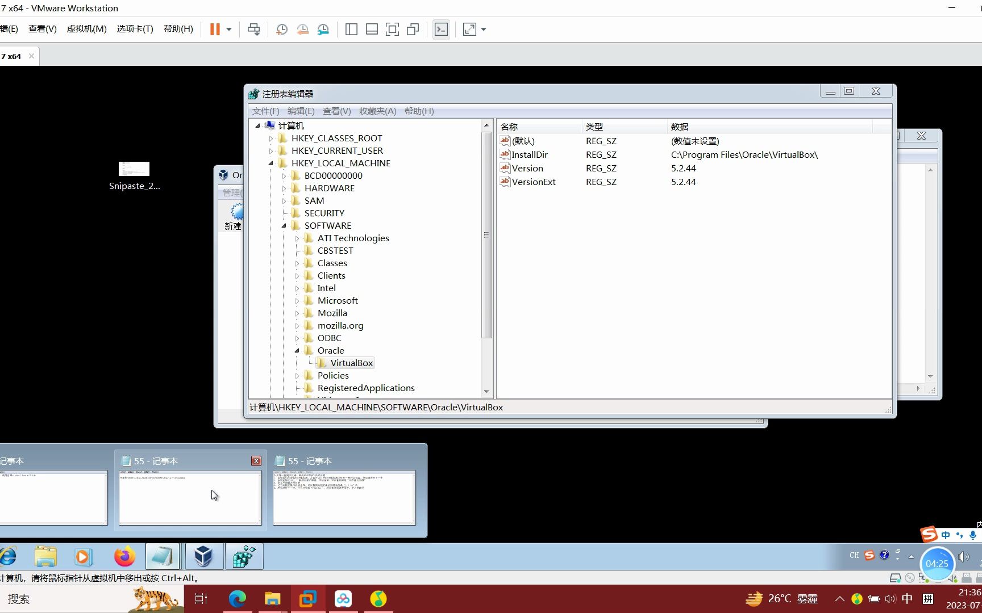Viewport: 982px width, 613px height.
Task: Open Firefox from the guest taskbar
Action: 124,557
